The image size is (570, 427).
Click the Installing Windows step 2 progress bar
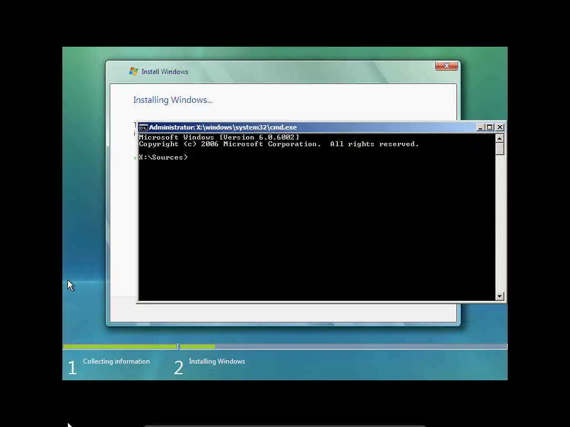point(343,347)
